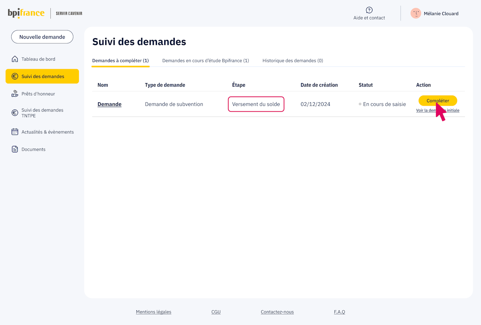Open the Historique des demandes tab
481x325 pixels.
click(x=293, y=61)
